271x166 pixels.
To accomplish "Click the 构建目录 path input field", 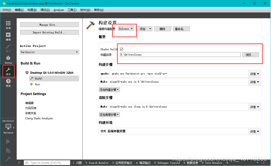I will click(x=180, y=55).
